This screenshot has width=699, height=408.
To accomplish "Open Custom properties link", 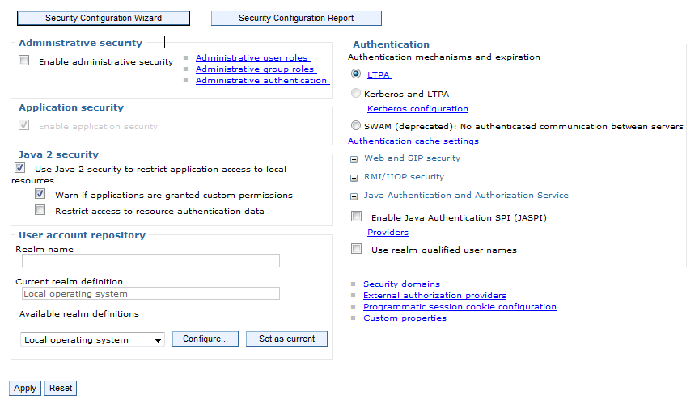I will (x=405, y=318).
